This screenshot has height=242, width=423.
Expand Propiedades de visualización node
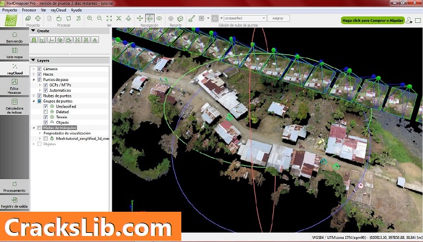click(x=40, y=133)
